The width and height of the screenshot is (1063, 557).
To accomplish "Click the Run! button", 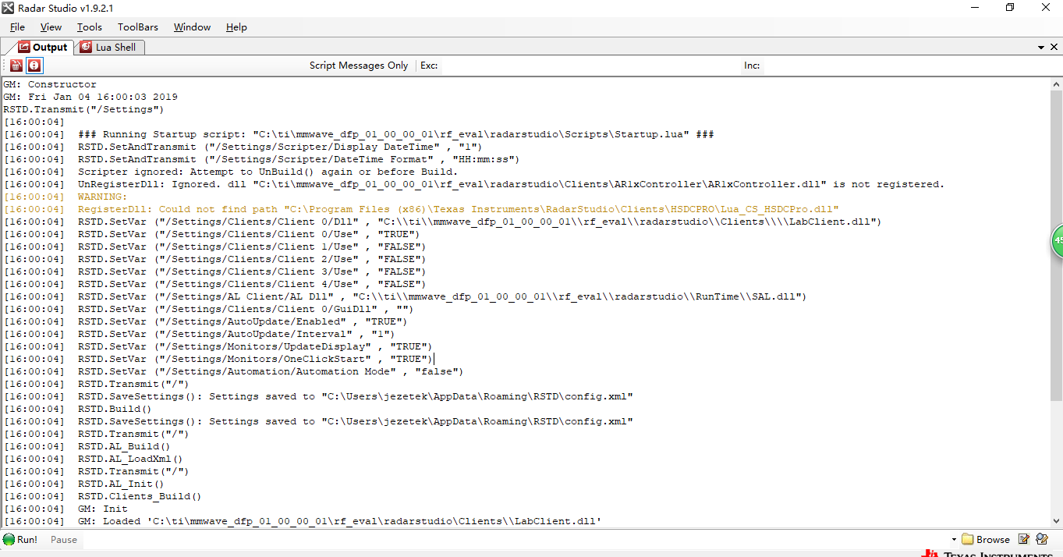I will point(21,539).
